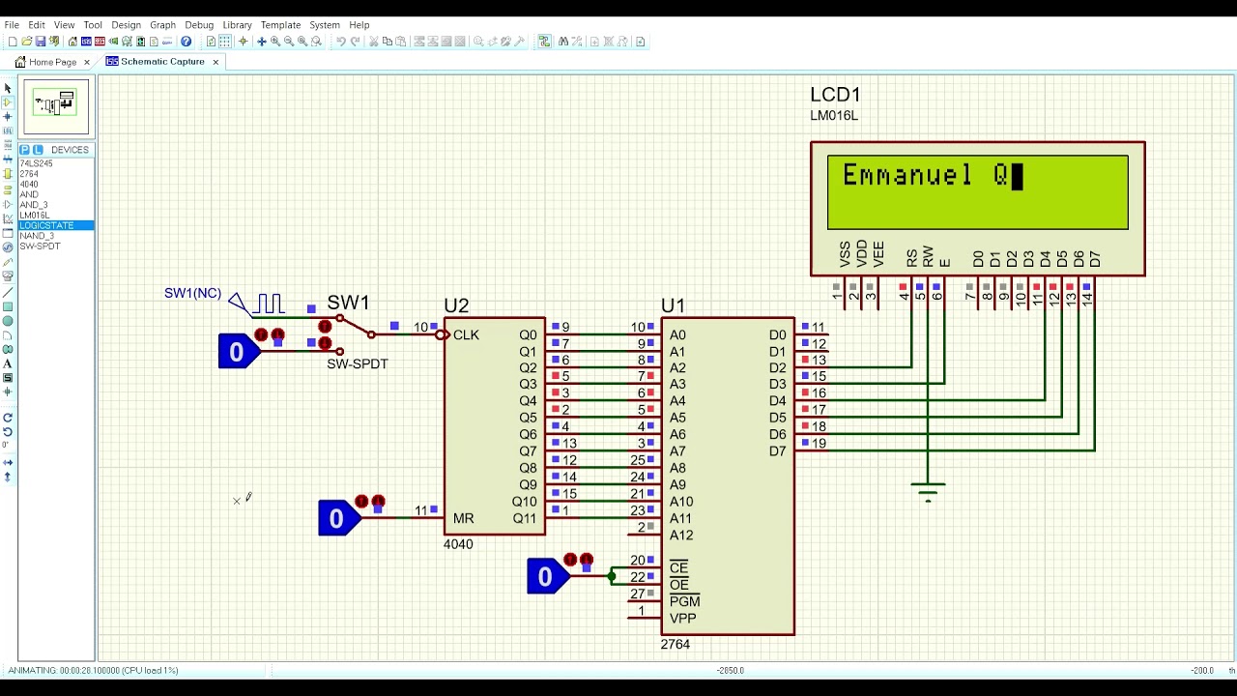
Task: Go to Home Page via toolbar house icon
Action: click(72, 42)
